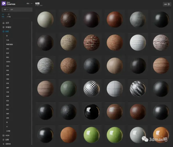173x147 pixels.
Task: Select the 陶瓷和瓷器 subcategory
Action: coord(9,44)
